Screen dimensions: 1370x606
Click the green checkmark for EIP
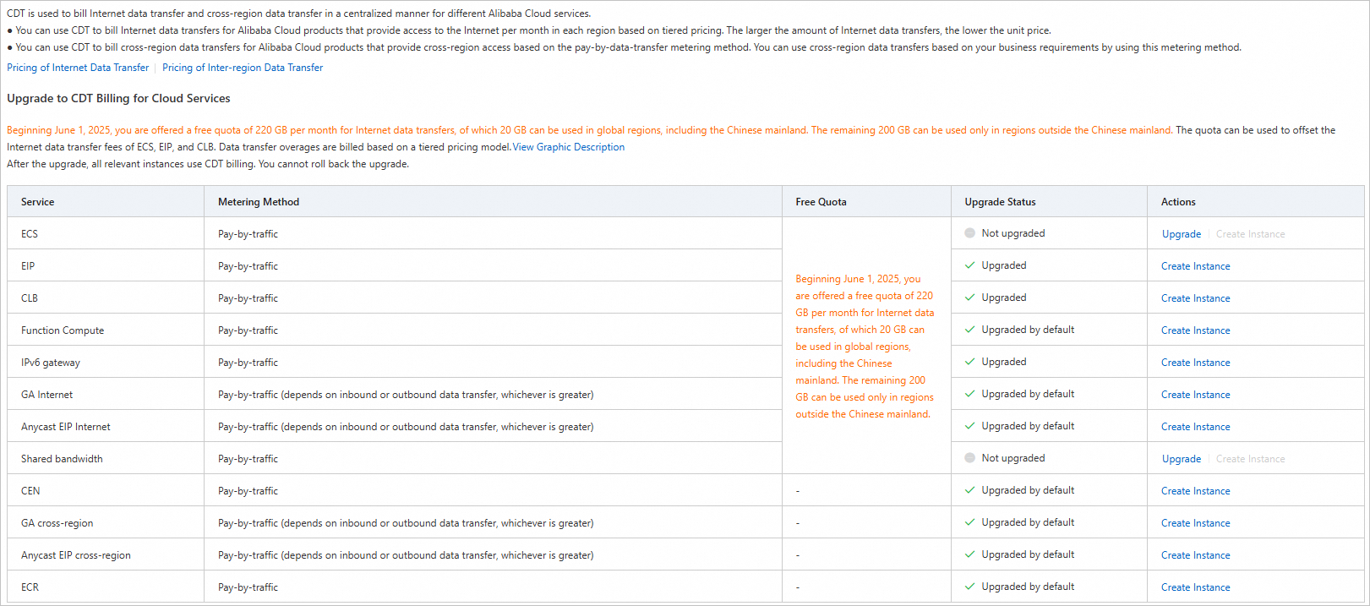click(969, 265)
